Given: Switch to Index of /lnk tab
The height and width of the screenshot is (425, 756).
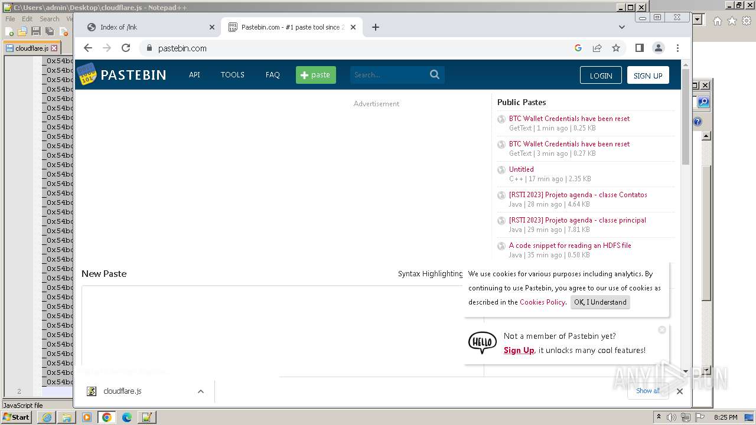Looking at the screenshot, I should point(150,27).
